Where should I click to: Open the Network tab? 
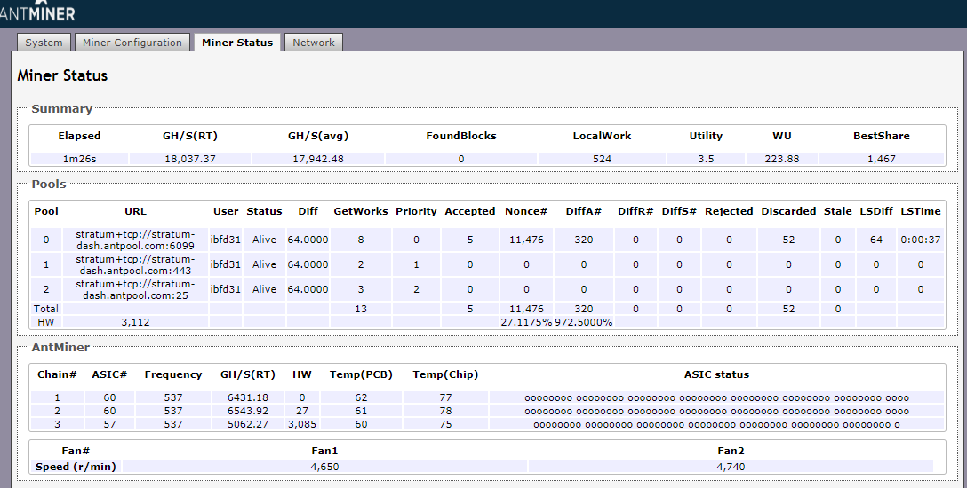tap(314, 43)
